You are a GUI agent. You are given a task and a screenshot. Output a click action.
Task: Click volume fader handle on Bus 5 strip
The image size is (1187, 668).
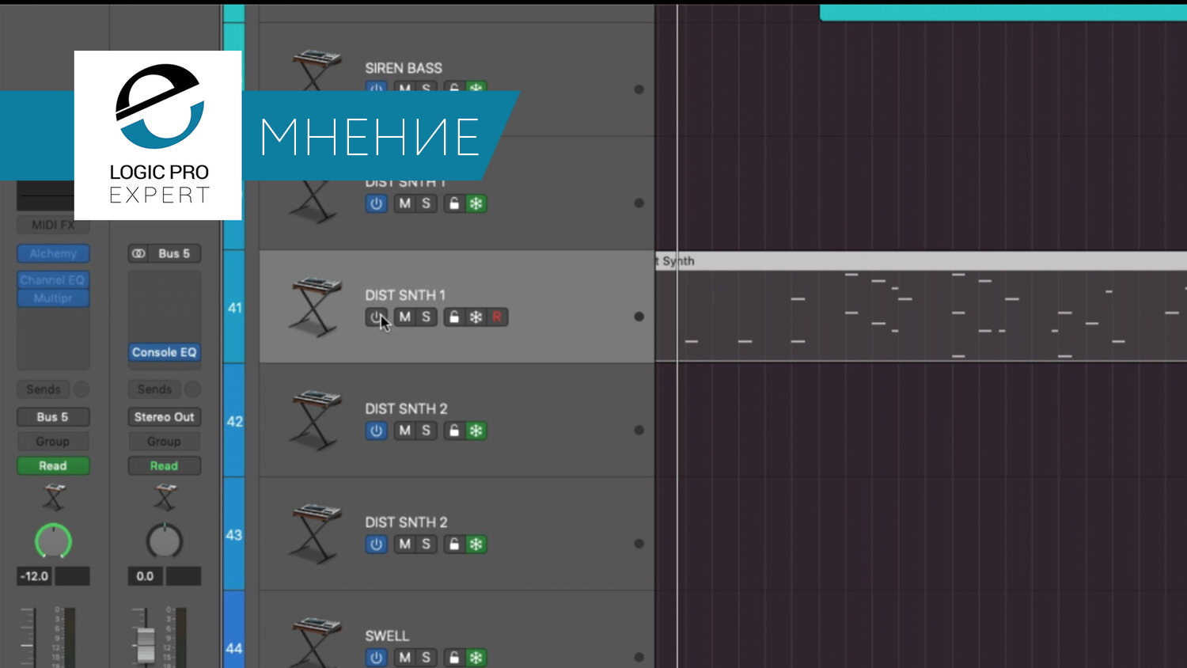[146, 645]
